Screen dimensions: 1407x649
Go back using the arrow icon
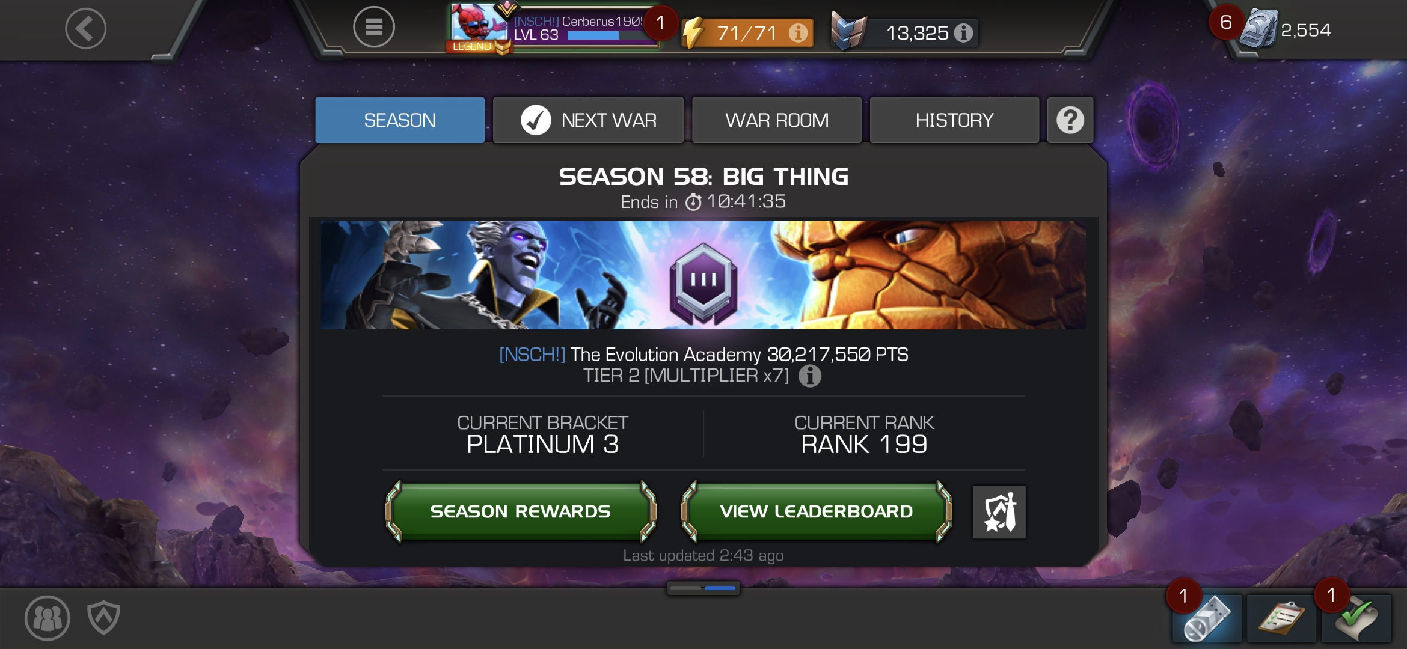point(85,28)
